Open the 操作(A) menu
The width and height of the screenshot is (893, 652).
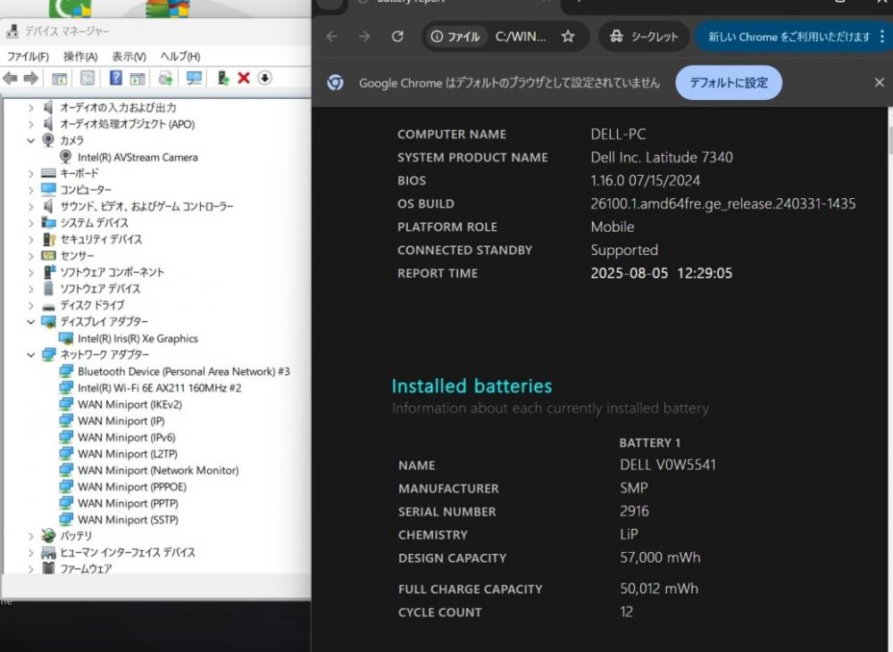coord(80,57)
